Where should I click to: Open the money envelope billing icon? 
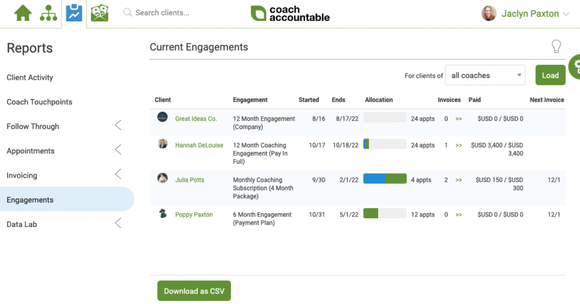100,13
